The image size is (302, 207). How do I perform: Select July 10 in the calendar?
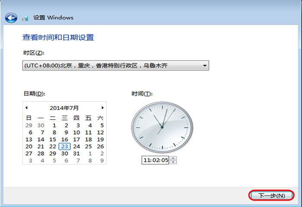[76, 132]
